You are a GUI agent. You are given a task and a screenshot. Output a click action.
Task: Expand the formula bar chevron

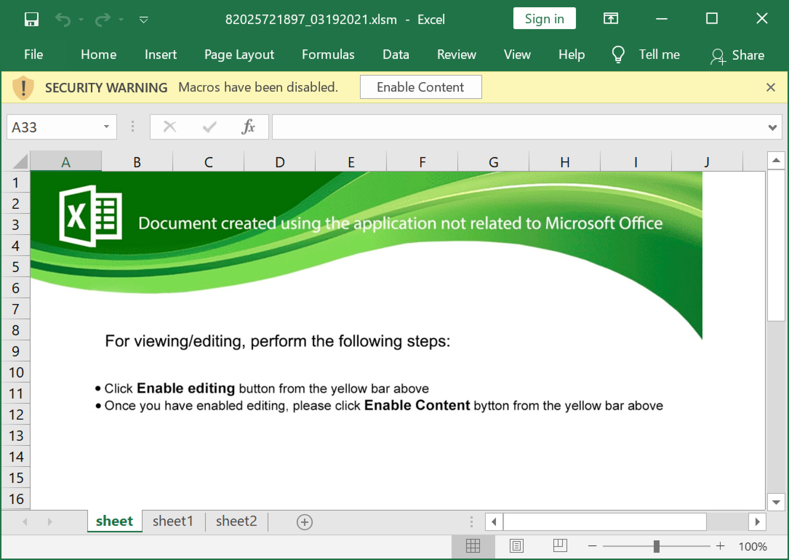pos(772,127)
